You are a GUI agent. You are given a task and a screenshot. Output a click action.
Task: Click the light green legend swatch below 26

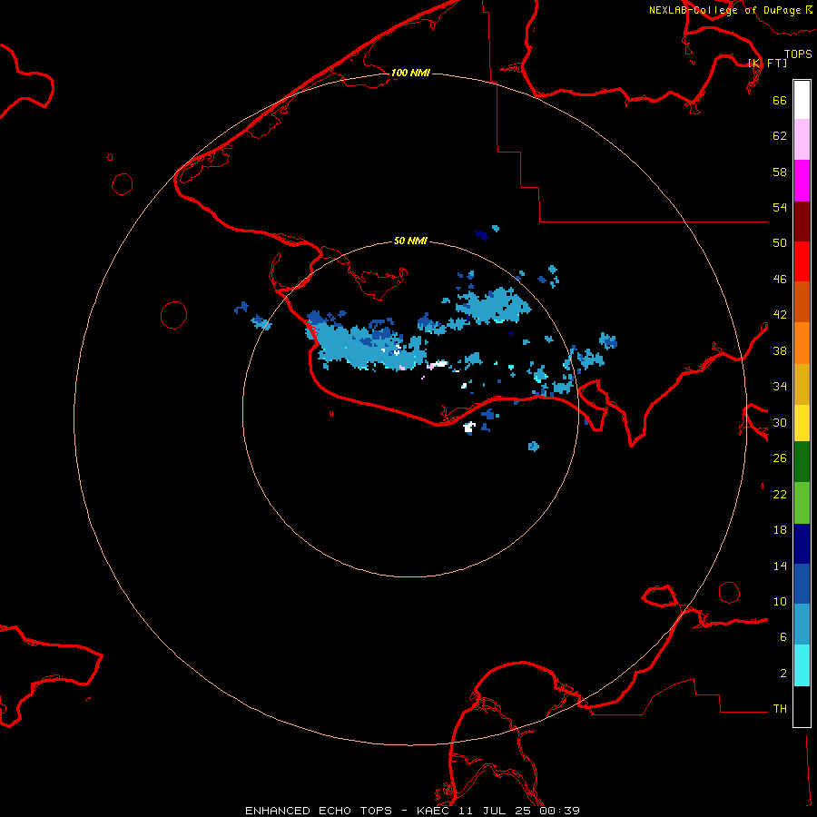tap(802, 502)
